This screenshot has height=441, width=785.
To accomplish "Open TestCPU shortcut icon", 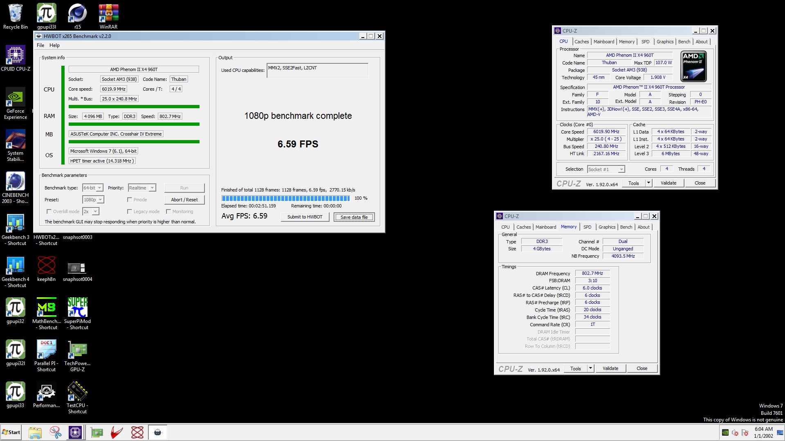I will (78, 398).
